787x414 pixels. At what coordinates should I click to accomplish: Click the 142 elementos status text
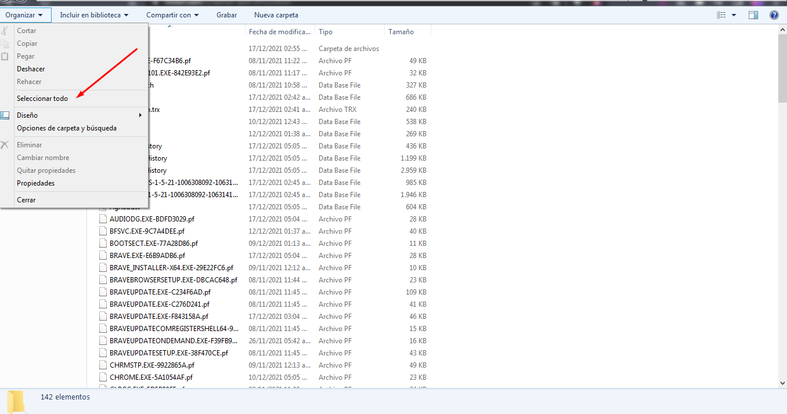click(65, 397)
